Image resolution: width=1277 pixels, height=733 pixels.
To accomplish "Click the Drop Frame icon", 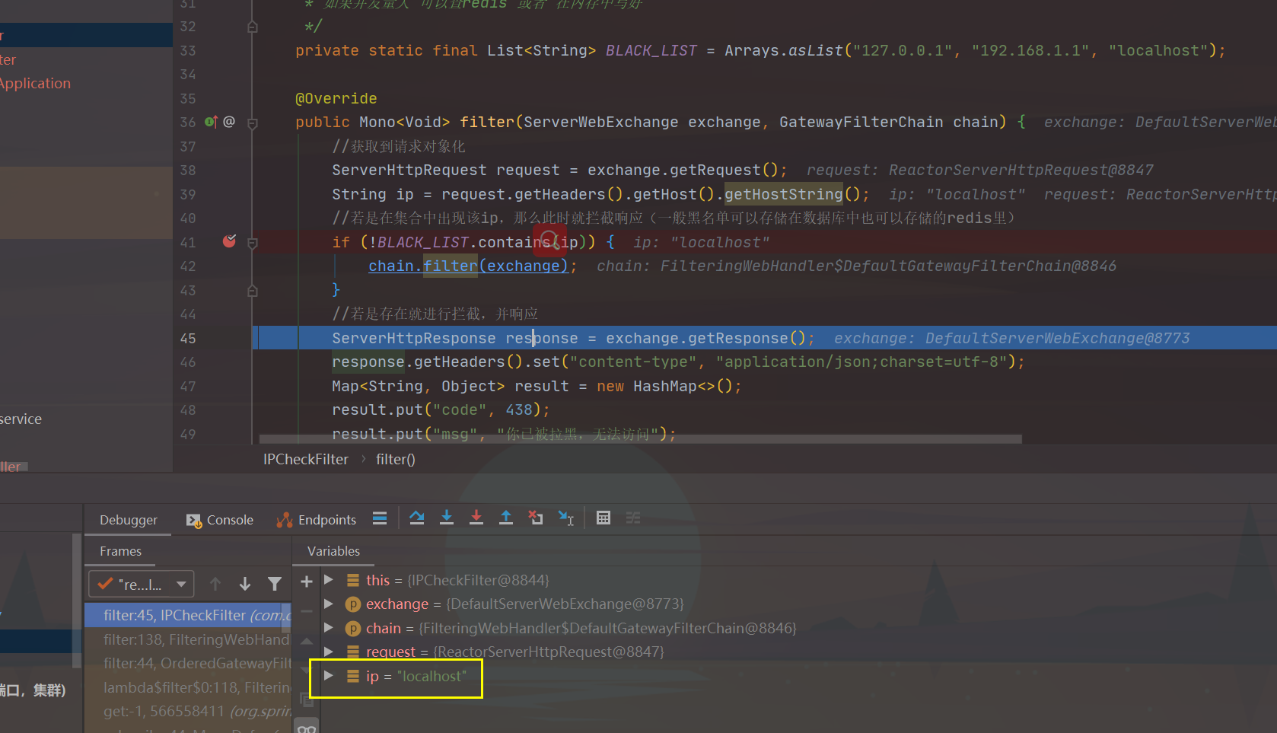I will 536,518.
